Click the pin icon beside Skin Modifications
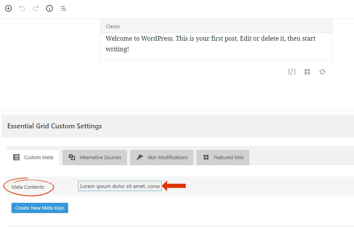354x229 pixels. click(140, 157)
